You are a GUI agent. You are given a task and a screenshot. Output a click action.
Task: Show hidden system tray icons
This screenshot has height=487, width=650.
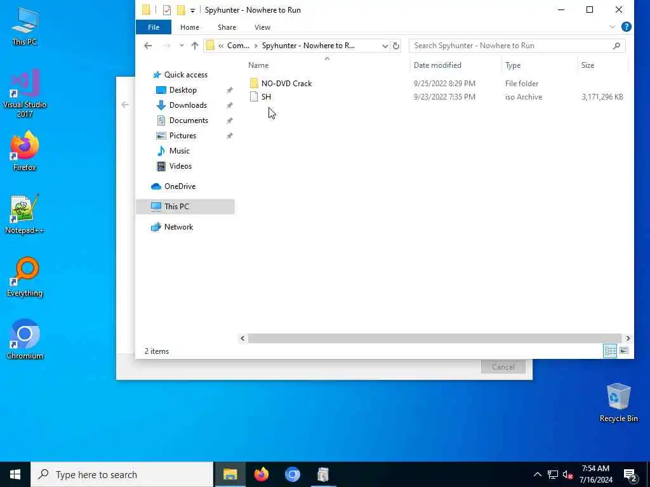(x=537, y=474)
